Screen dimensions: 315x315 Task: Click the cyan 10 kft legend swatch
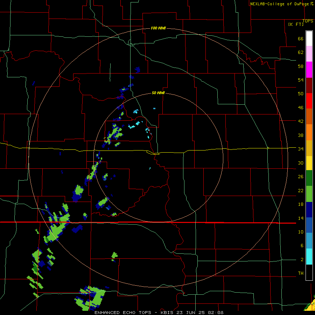(x=309, y=257)
